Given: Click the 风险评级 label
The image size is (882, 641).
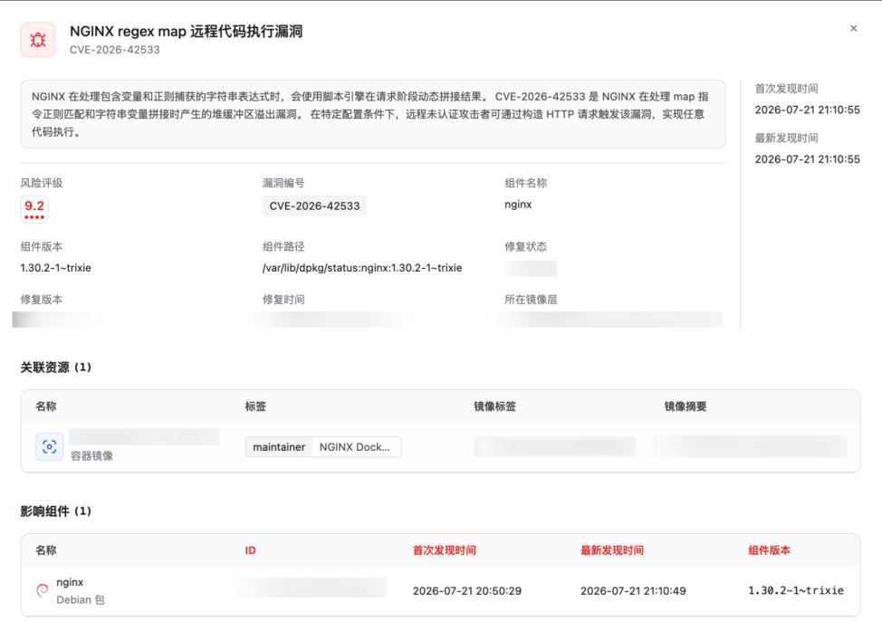Looking at the screenshot, I should (x=42, y=183).
